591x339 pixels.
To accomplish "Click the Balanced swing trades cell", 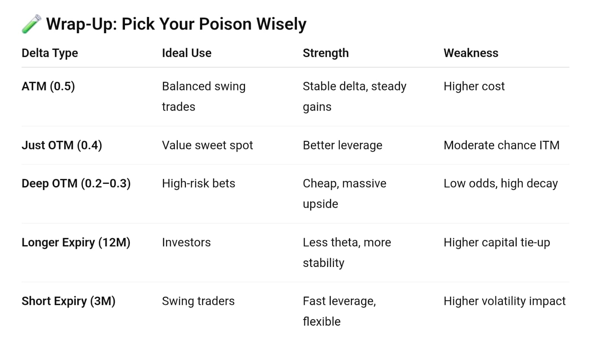I will [x=204, y=96].
